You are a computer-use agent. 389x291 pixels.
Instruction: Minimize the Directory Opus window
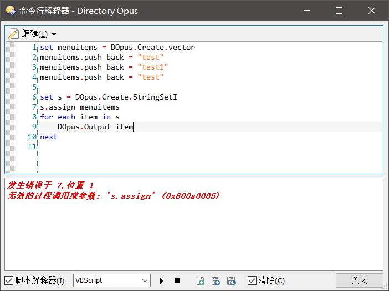(x=307, y=11)
